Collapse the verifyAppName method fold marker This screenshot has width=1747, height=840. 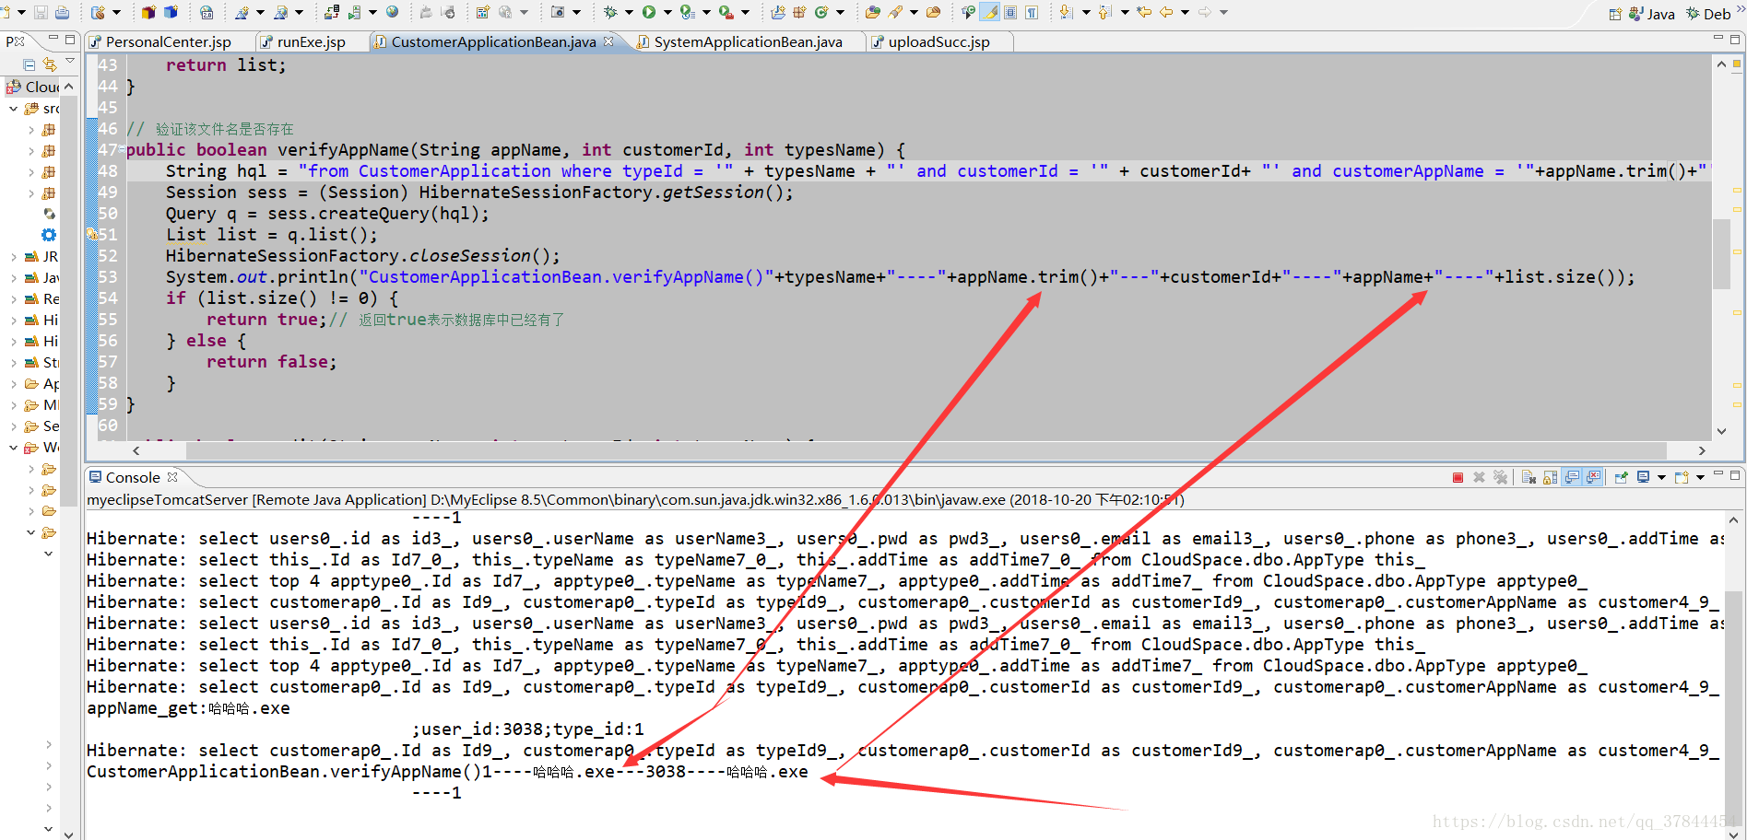coord(122,148)
